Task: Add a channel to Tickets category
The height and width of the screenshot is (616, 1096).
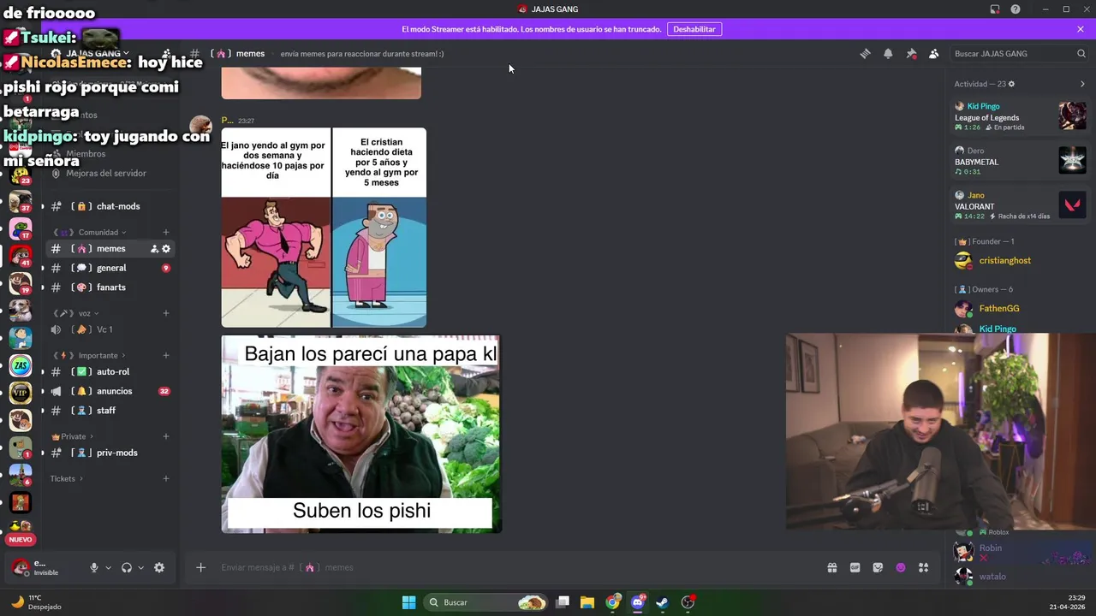Action: point(166,478)
